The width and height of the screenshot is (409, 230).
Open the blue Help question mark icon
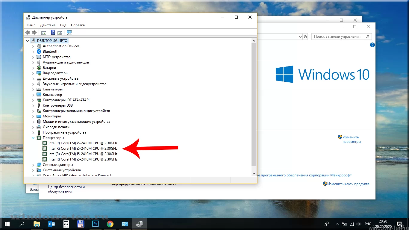tap(53, 32)
